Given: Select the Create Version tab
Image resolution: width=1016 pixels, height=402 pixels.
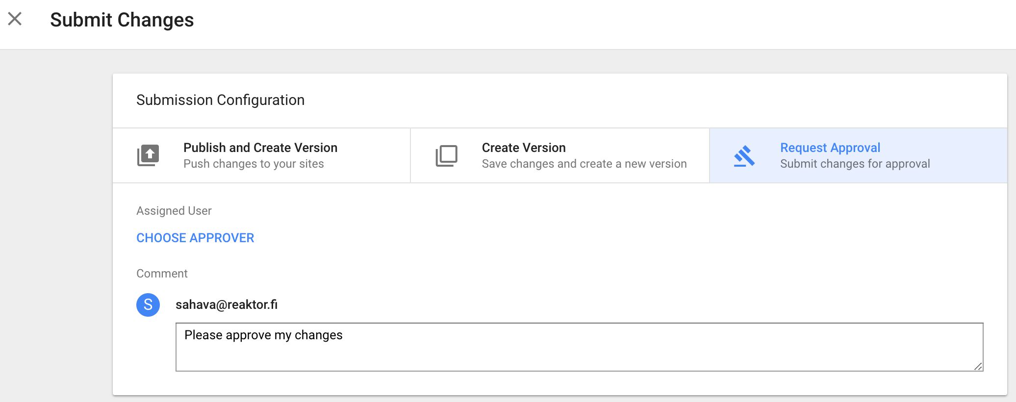Looking at the screenshot, I should coord(560,155).
